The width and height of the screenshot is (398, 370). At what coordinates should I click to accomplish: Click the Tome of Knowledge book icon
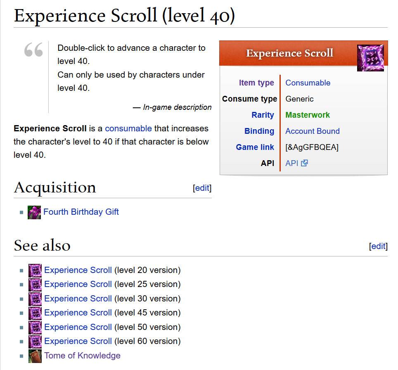35,356
